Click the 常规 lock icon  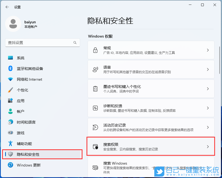[x=95, y=50]
